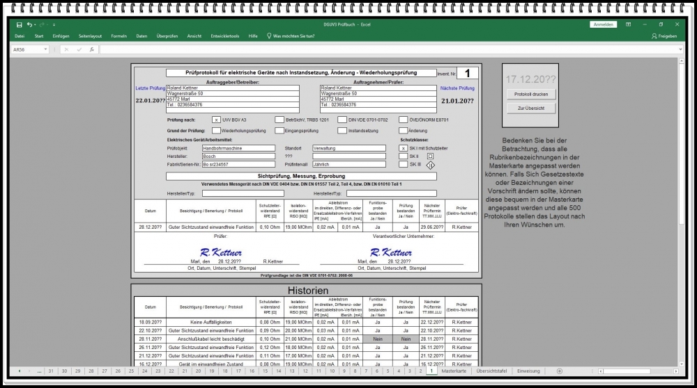Viewport: 697px width, 388px height.
Task: Check the Wiederholungsprüfung checkbox
Action: coord(216,130)
